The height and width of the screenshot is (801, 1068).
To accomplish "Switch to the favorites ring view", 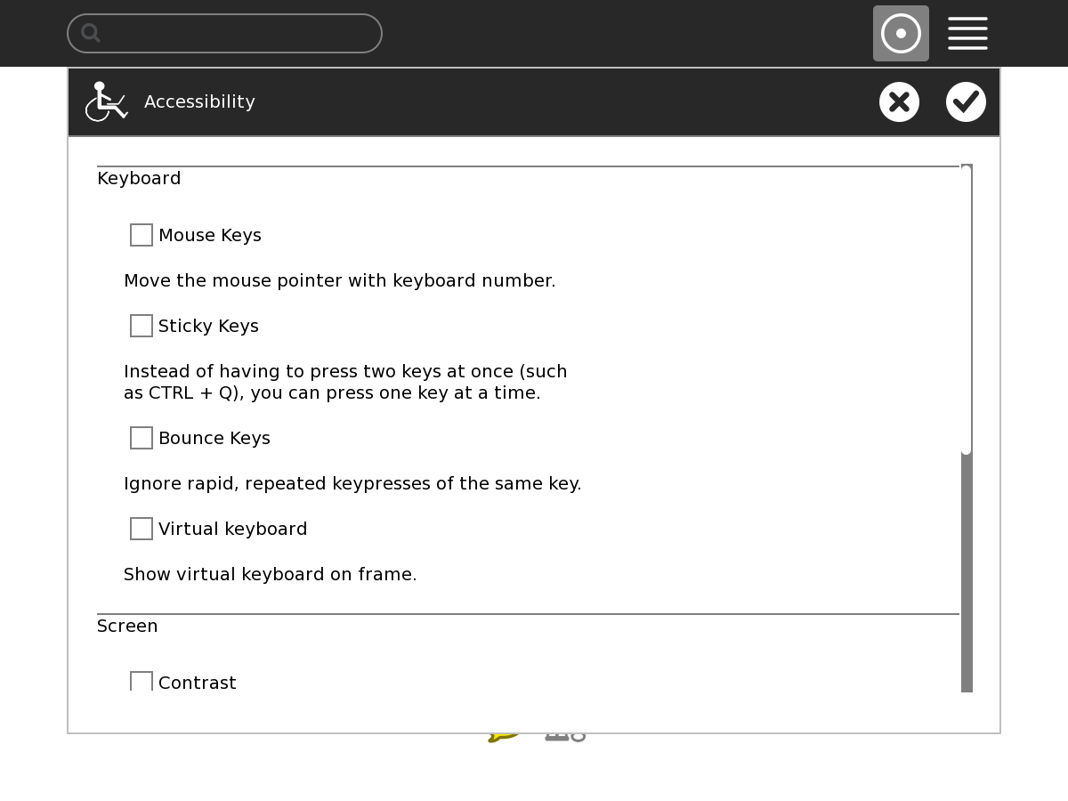I will coord(901,34).
